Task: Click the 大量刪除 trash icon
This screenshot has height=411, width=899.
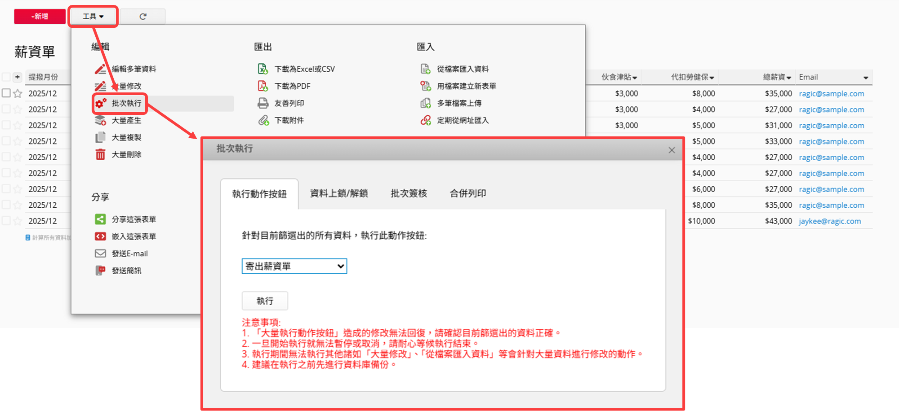Action: coord(100,155)
